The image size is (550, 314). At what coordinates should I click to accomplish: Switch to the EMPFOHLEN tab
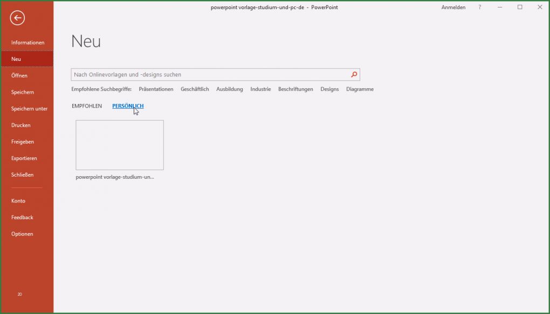[86, 106]
